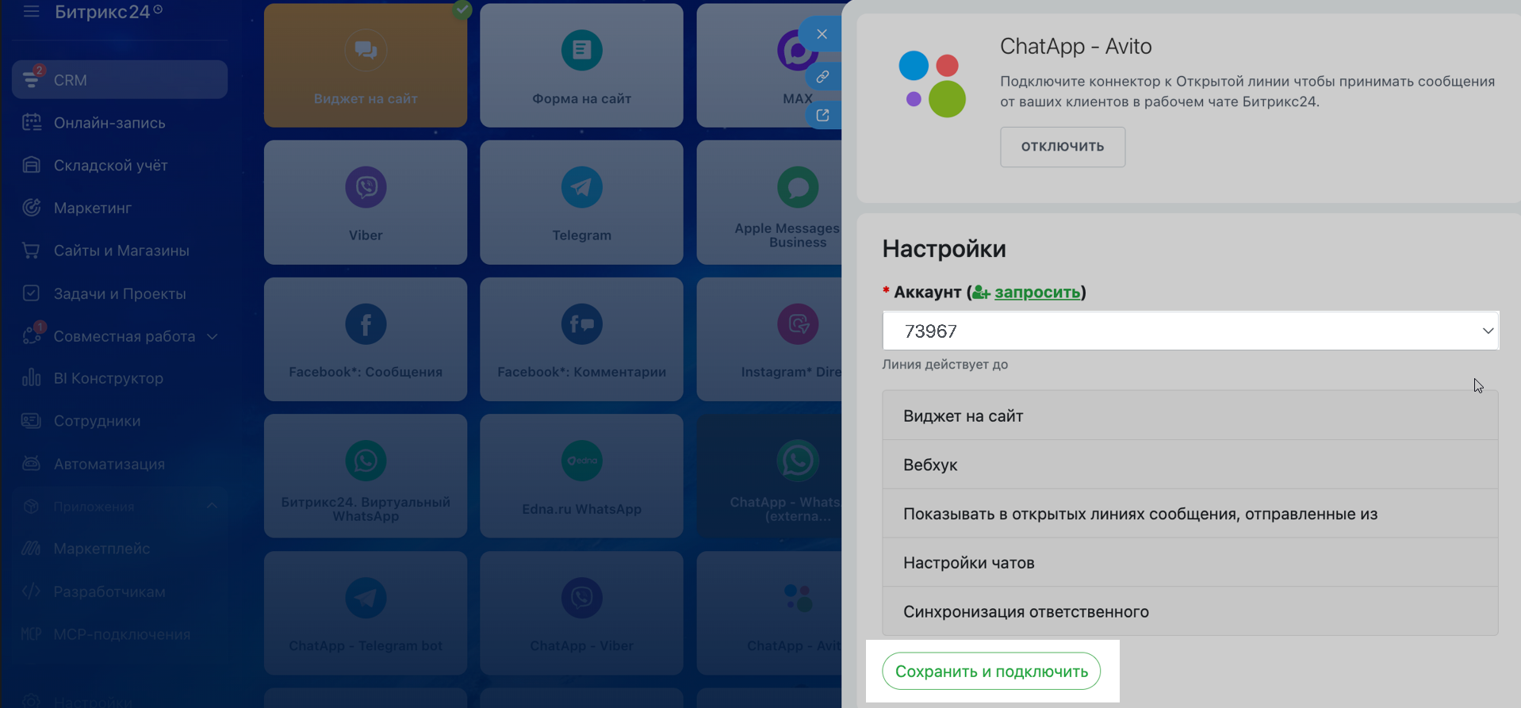The image size is (1521, 708).
Task: Click the website form connector icon
Action: coord(581,51)
